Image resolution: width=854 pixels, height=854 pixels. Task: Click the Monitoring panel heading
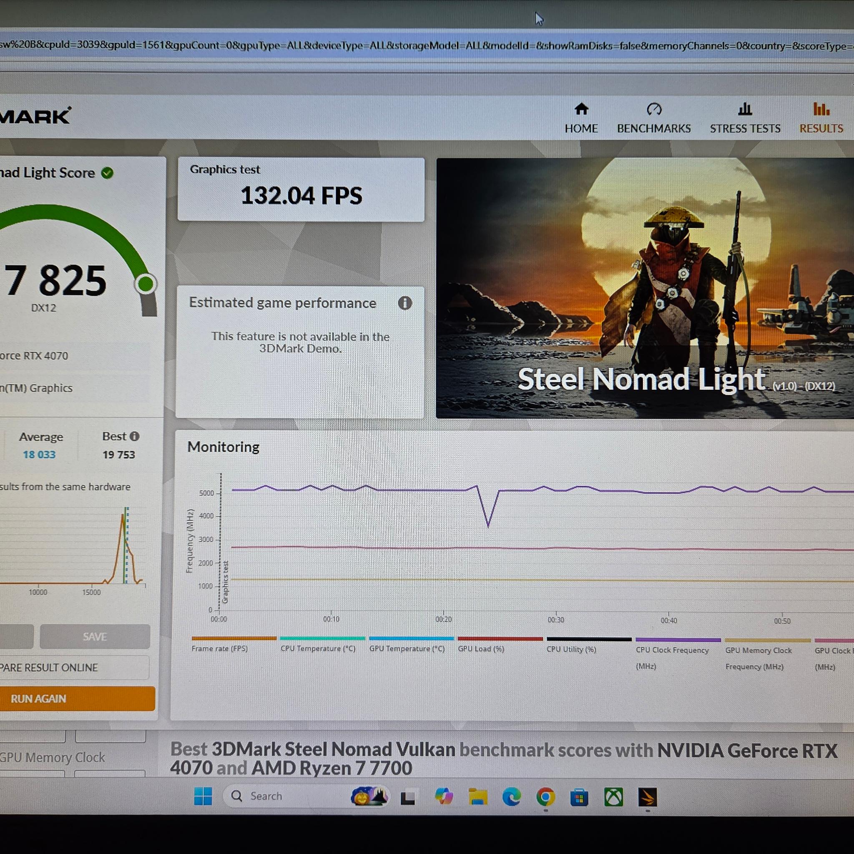click(223, 447)
